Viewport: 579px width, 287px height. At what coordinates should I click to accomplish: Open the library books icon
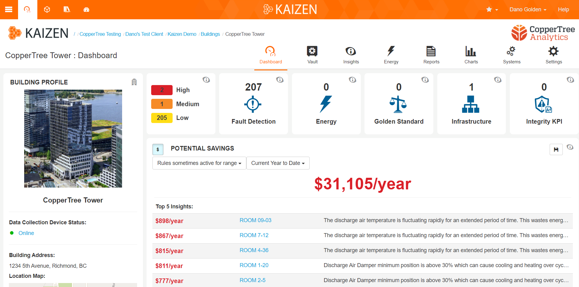pyautogui.click(x=67, y=9)
